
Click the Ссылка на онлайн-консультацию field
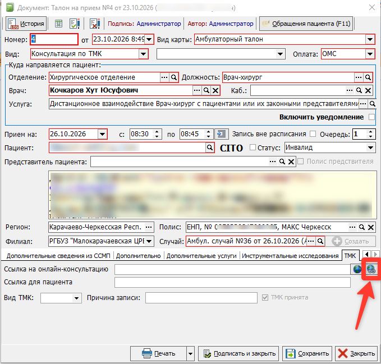pos(232,270)
